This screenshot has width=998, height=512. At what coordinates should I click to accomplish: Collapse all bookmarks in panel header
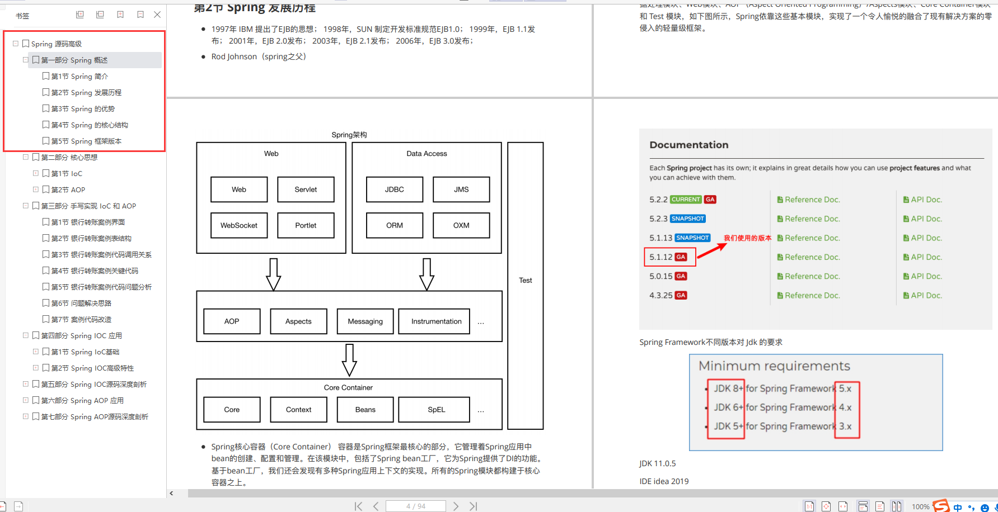click(x=100, y=15)
